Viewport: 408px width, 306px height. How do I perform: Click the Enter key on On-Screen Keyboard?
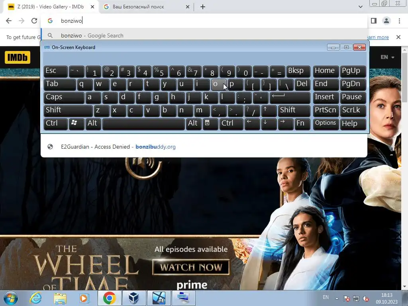click(290, 98)
